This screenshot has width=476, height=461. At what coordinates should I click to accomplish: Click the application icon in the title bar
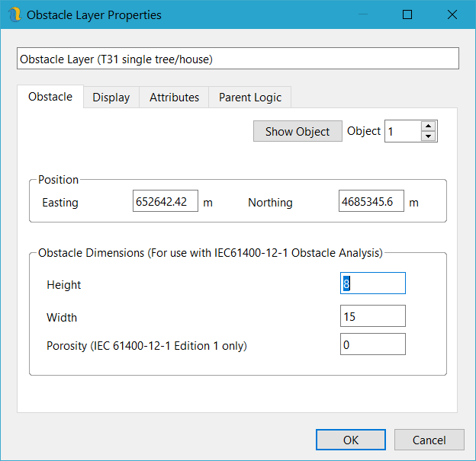14,15
